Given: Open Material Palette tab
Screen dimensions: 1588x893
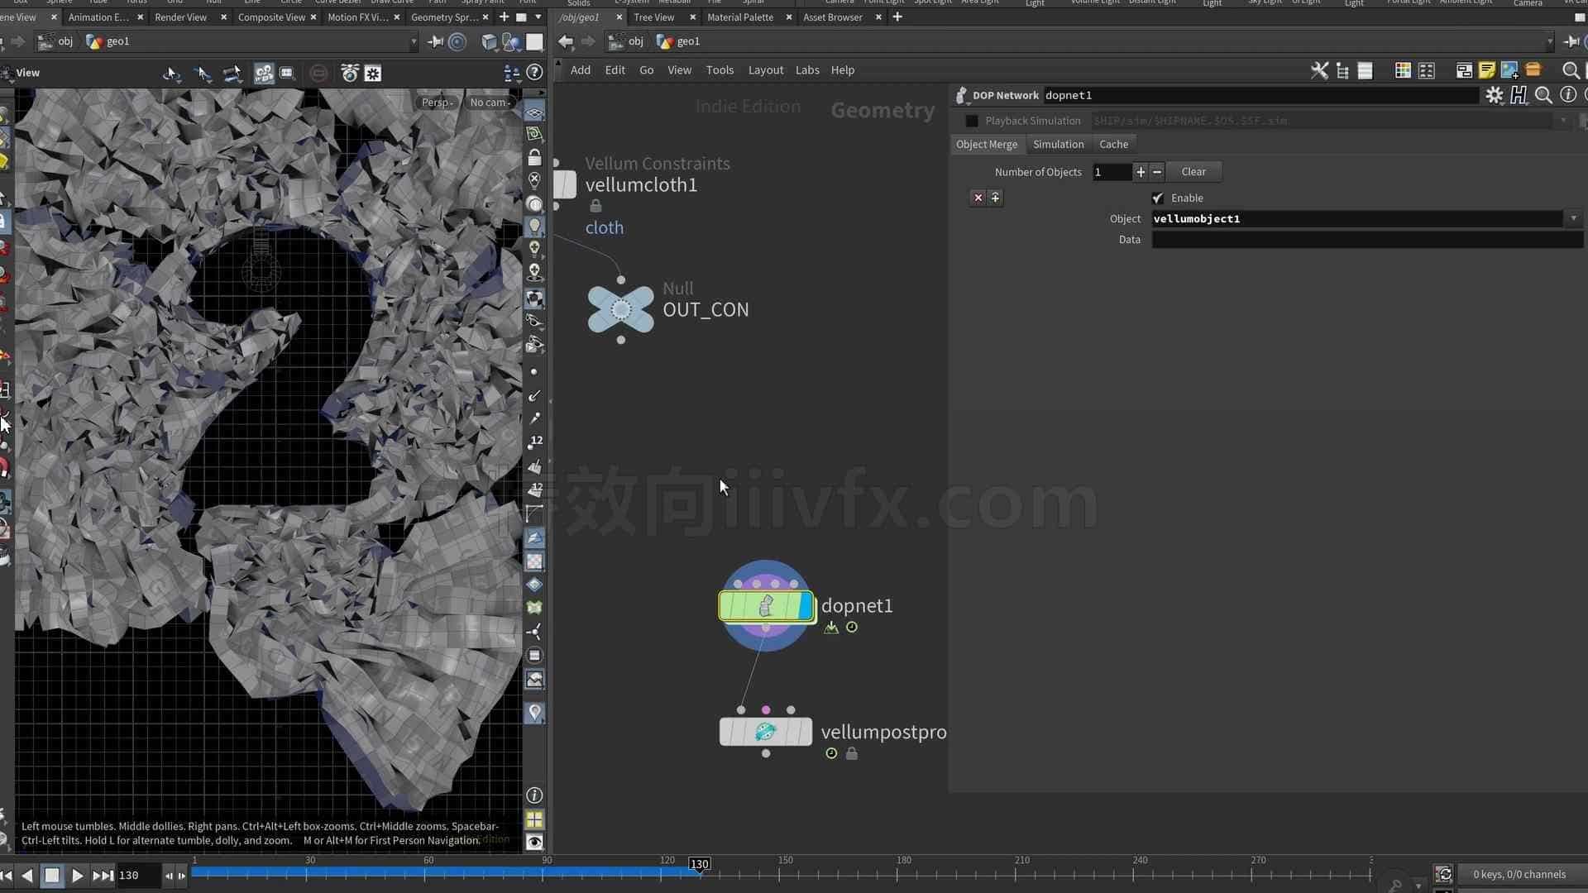Looking at the screenshot, I should 740,17.
